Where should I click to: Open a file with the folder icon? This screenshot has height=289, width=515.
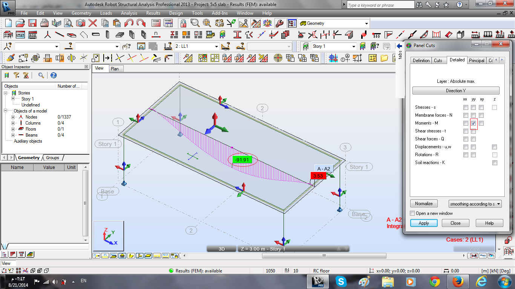20,23
